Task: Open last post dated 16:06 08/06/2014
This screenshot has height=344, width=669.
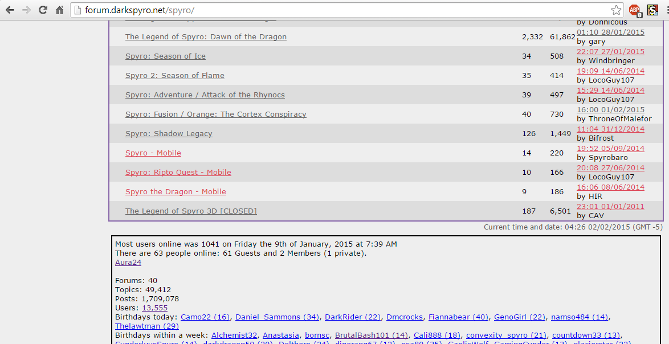Action: (x=610, y=187)
